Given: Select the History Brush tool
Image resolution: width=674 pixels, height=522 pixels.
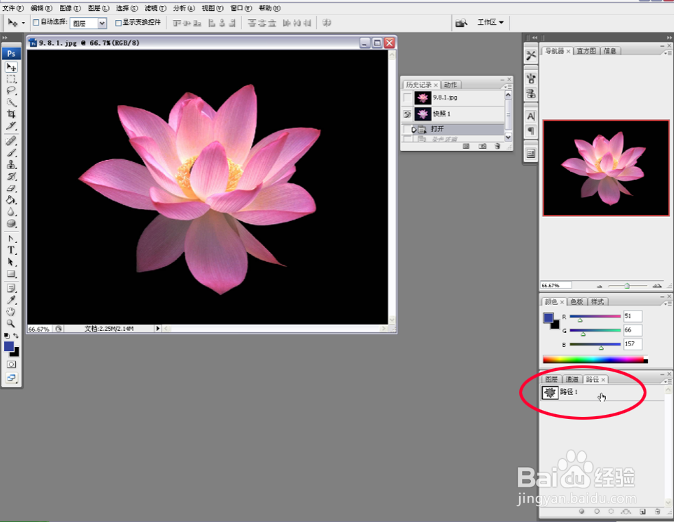Looking at the screenshot, I should click(11, 177).
